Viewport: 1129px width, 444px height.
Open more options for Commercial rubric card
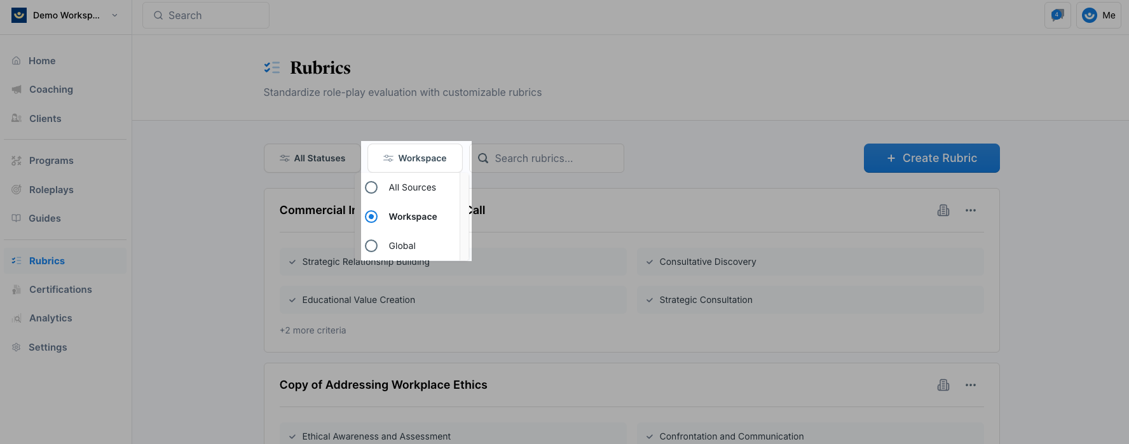971,210
